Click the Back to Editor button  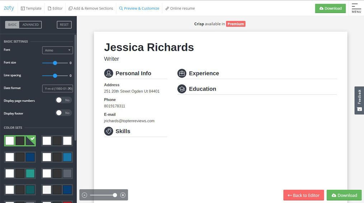[x=304, y=195]
